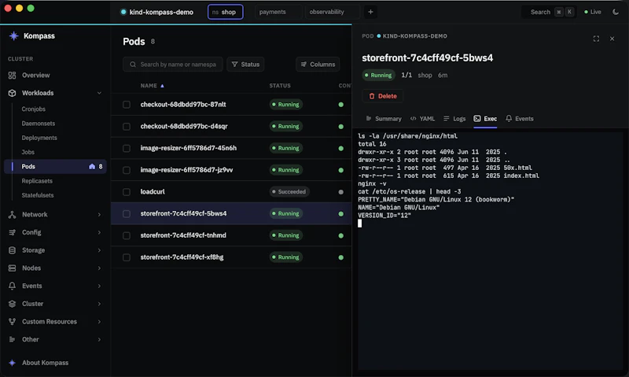Select checkbox for storefront-7c4cff49cf-5bws4
This screenshot has height=377, width=629.
click(x=127, y=213)
